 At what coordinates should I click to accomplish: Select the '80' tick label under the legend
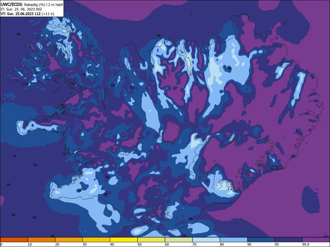222,244
